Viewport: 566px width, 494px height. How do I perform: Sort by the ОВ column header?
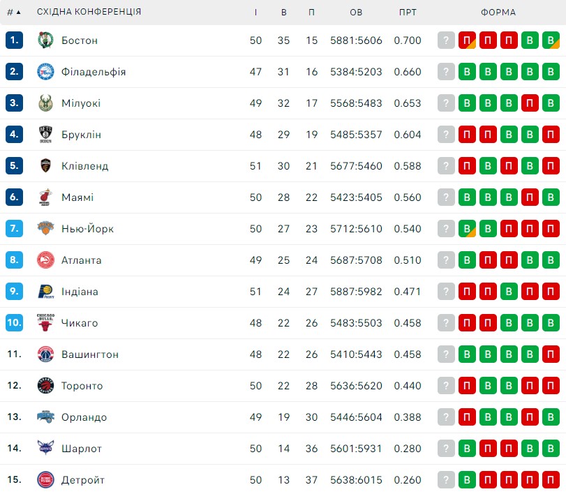[356, 13]
